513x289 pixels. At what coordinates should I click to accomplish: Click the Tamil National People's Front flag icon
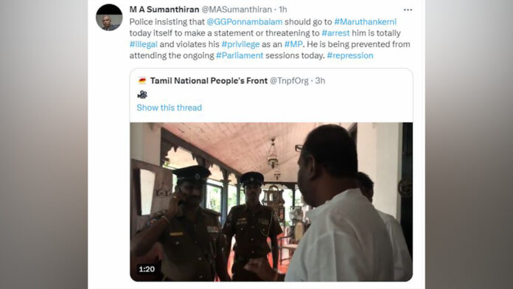pos(142,81)
